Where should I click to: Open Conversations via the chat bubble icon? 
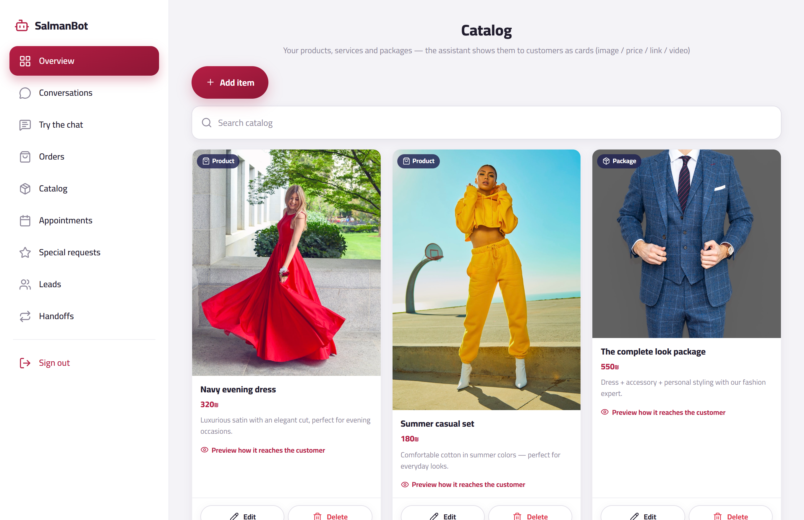[x=25, y=93]
